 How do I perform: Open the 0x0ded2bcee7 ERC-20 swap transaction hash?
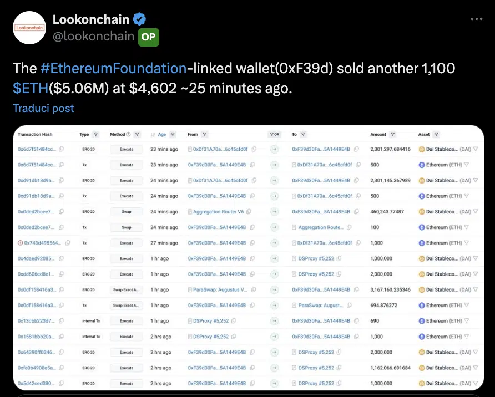tap(37, 212)
